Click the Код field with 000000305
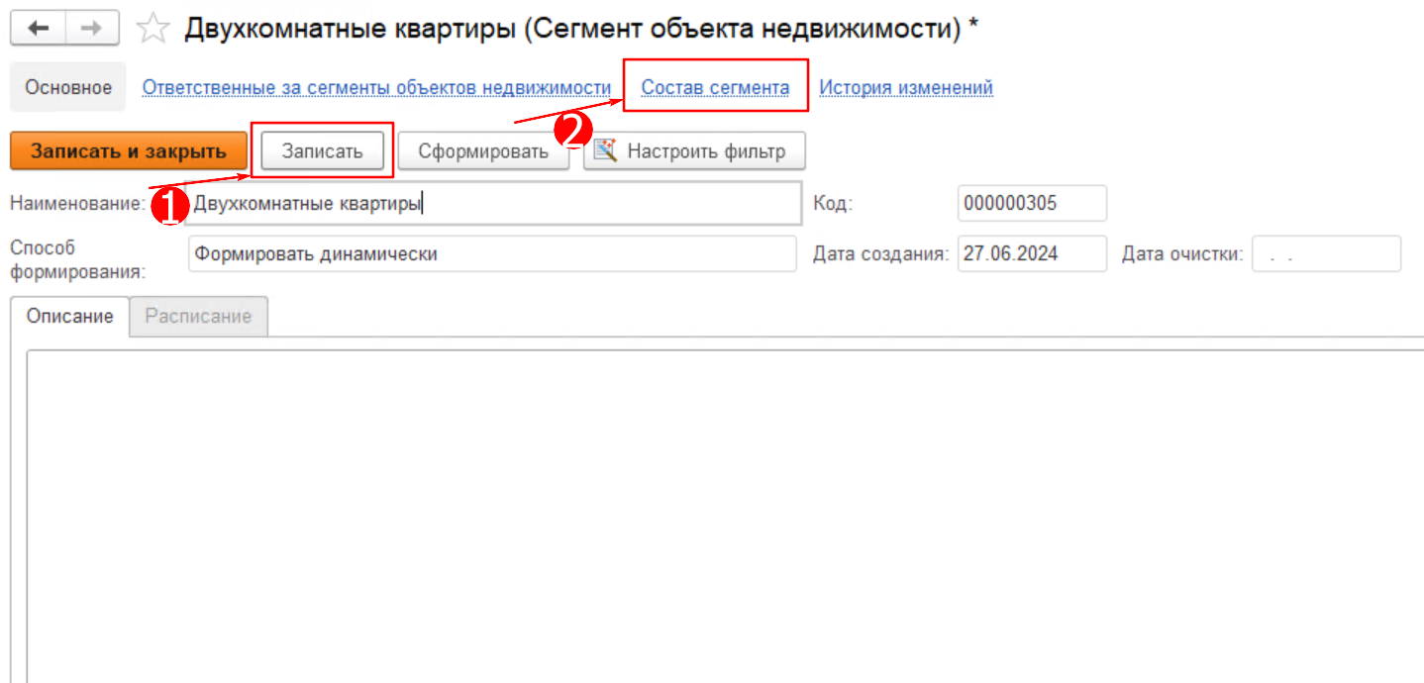The width and height of the screenshot is (1424, 683). click(1031, 204)
